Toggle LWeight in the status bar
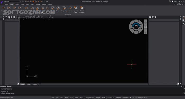This screenshot has height=99, width=185. point(98,98)
